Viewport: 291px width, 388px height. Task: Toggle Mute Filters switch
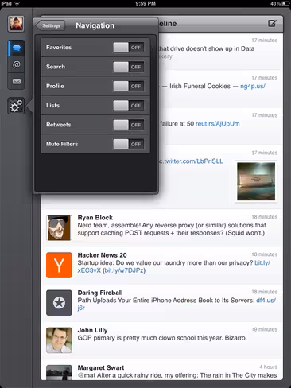tap(129, 144)
